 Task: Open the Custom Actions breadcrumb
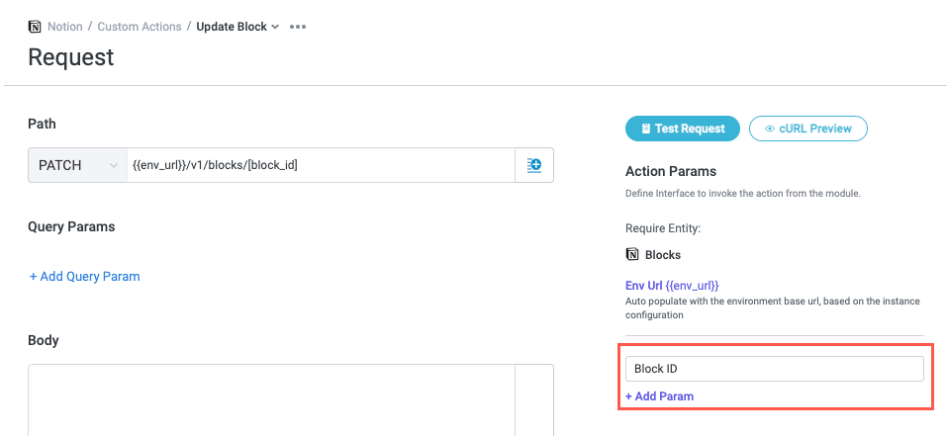(x=140, y=27)
